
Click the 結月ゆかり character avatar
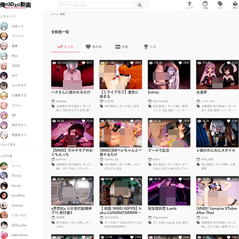pos(4,125)
